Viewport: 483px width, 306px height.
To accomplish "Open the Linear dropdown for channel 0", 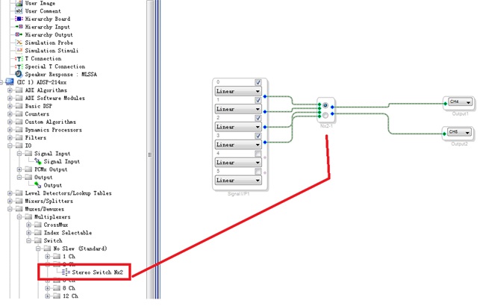I will tap(238, 91).
